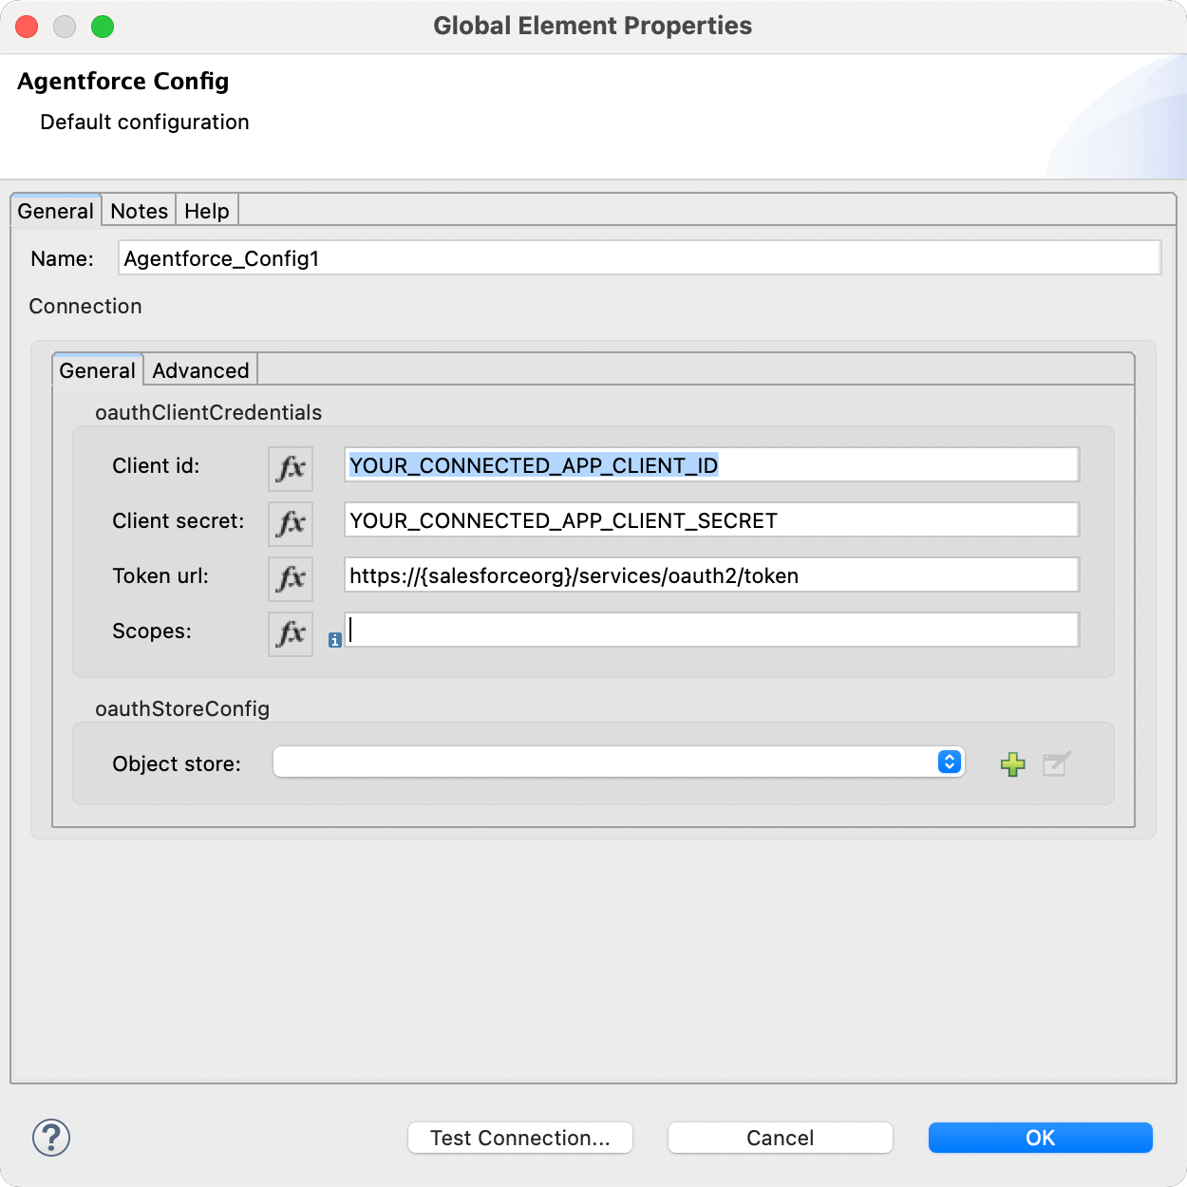The image size is (1187, 1187).
Task: Switch to the Help tab
Action: tap(207, 211)
